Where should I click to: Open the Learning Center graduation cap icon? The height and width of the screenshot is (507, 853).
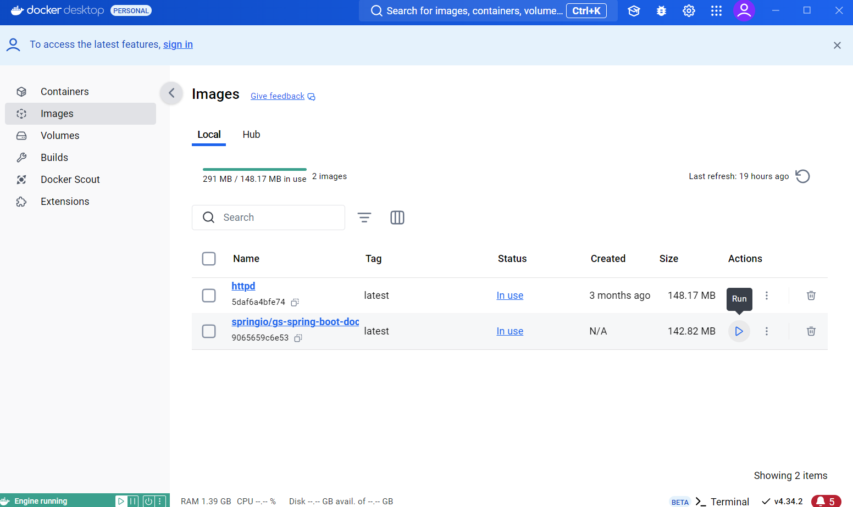634,11
